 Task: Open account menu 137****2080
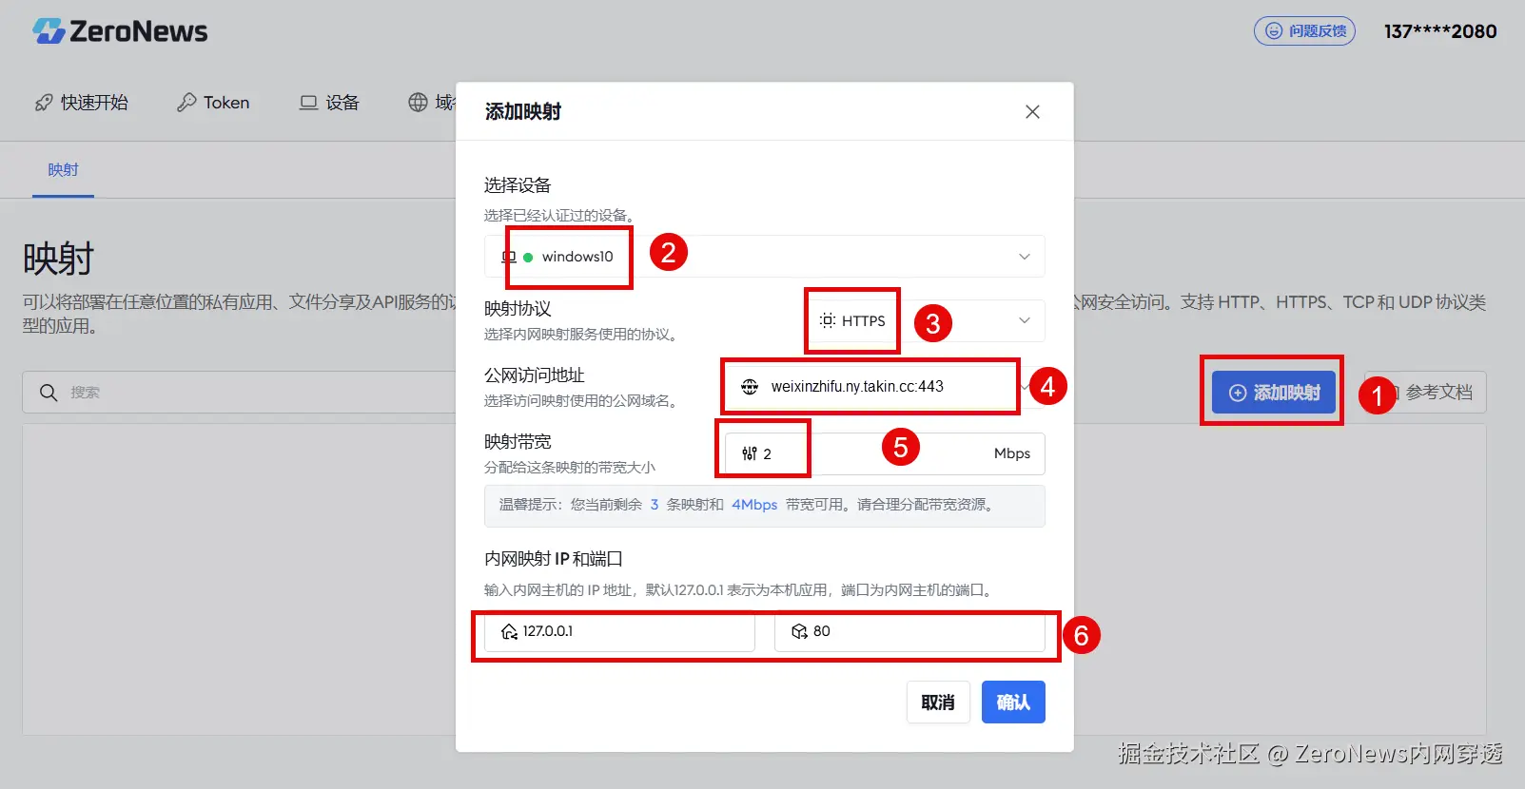pyautogui.click(x=1440, y=31)
